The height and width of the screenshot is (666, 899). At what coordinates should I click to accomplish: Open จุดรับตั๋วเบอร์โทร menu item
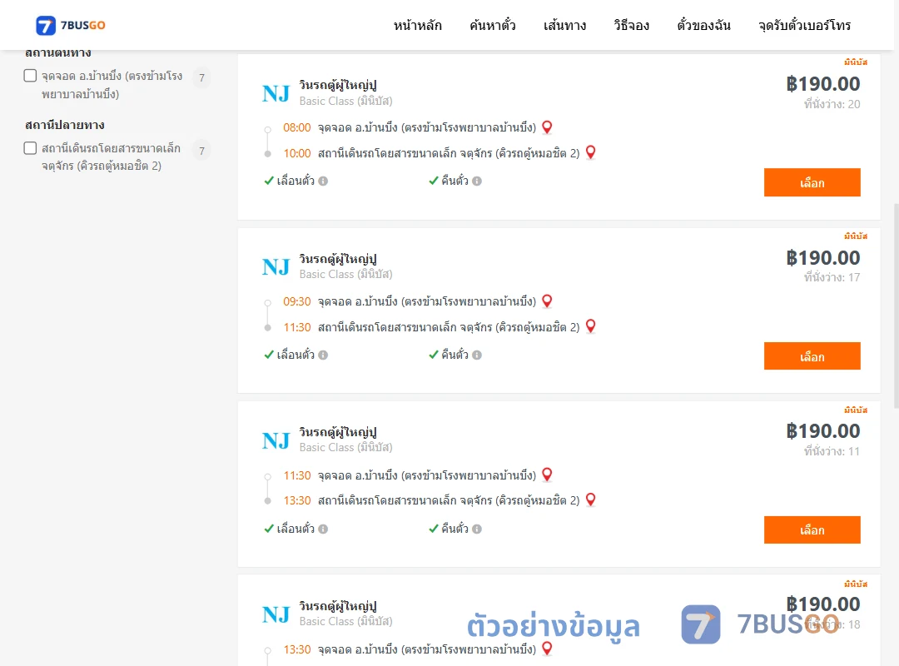coord(804,25)
